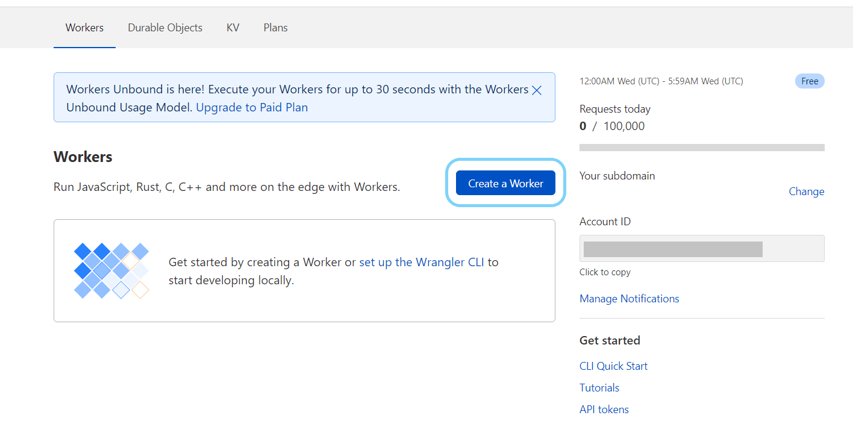The image size is (853, 427).
Task: Click the 0 / 100,000 requests count
Action: point(611,126)
